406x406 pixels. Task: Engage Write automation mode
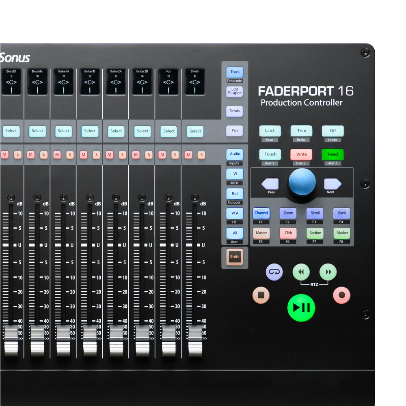click(301, 154)
